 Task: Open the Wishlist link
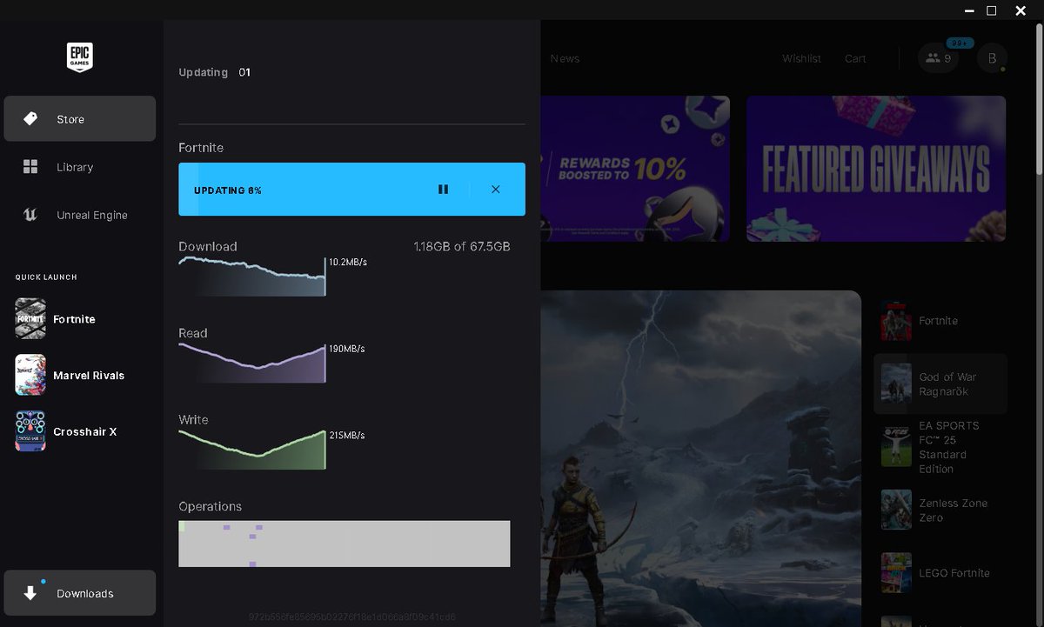point(801,58)
